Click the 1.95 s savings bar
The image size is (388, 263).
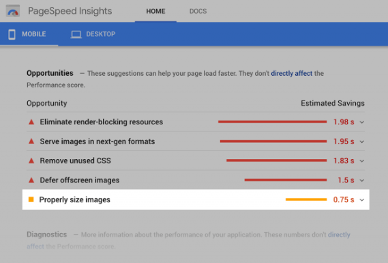click(273, 141)
